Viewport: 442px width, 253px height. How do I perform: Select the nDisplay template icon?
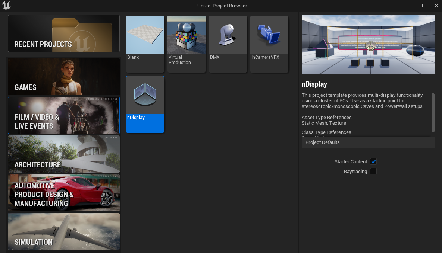tap(145, 95)
